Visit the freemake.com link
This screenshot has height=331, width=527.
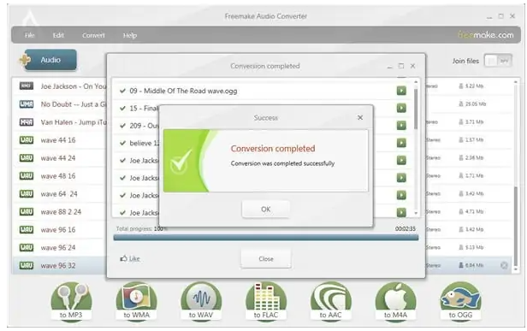[x=486, y=35]
